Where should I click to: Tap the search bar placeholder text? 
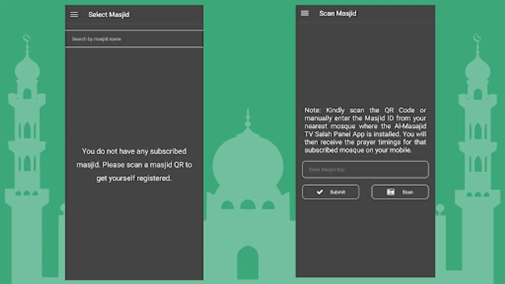[x=97, y=38]
